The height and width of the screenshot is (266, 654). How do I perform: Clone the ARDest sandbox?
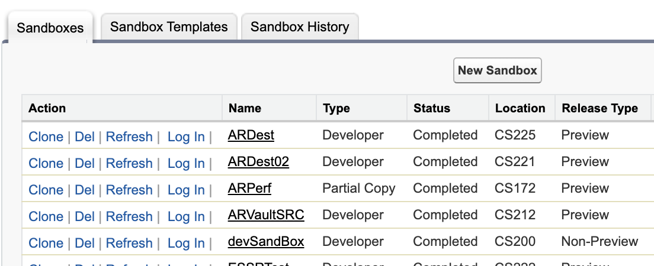pyautogui.click(x=46, y=137)
